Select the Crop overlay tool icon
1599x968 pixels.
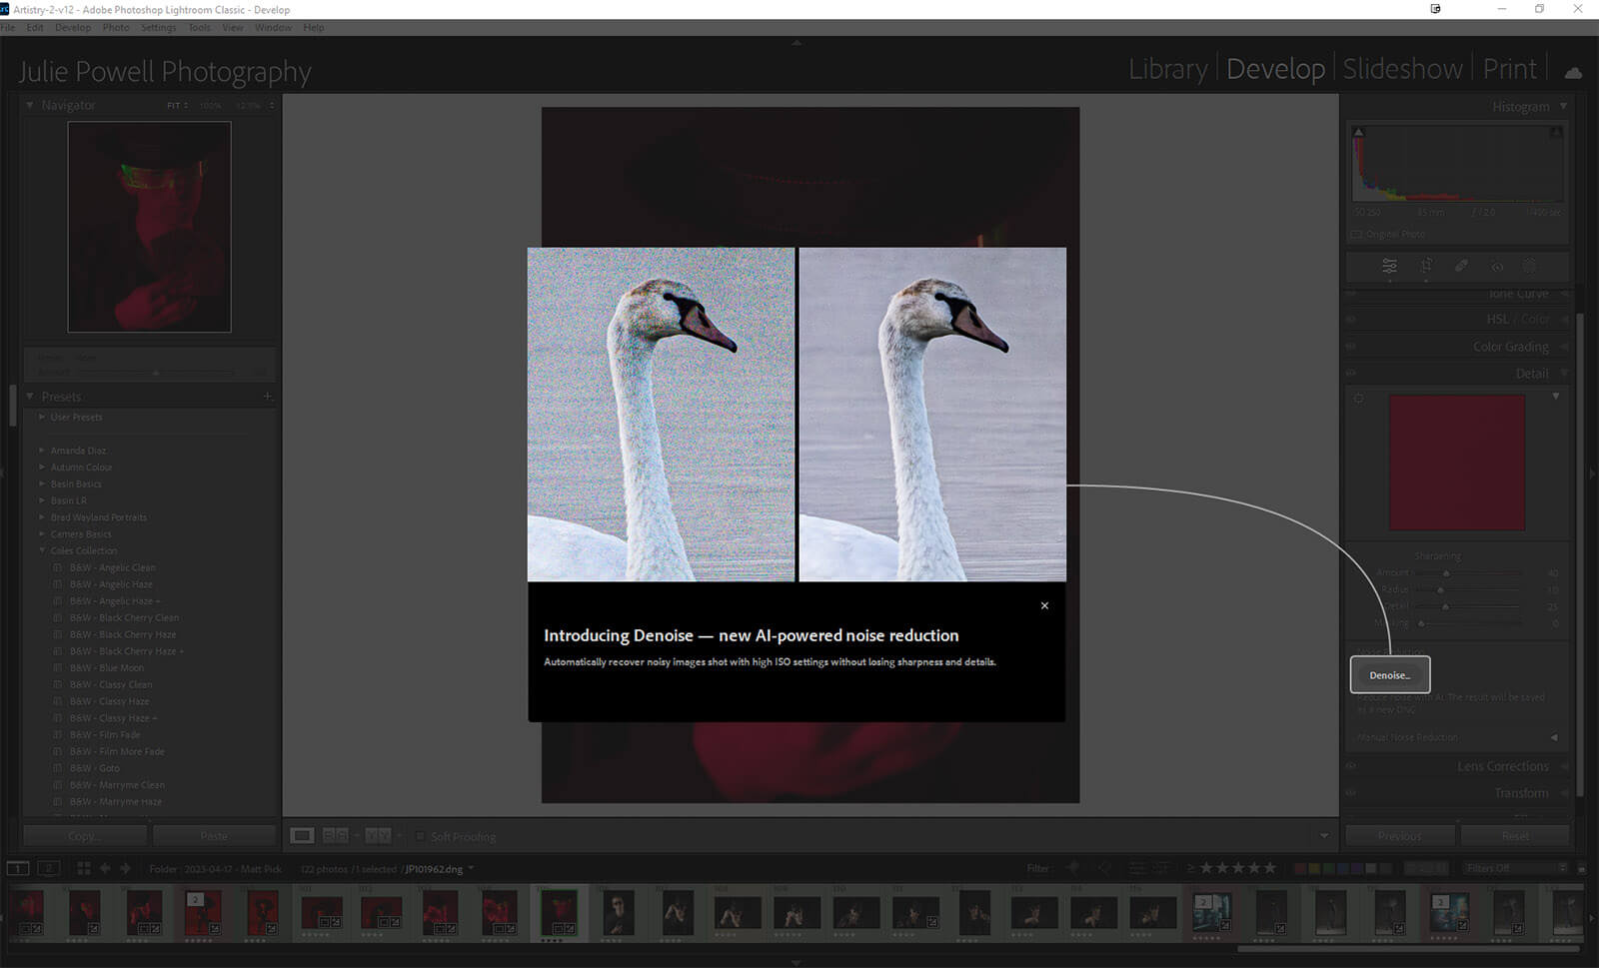[1426, 266]
